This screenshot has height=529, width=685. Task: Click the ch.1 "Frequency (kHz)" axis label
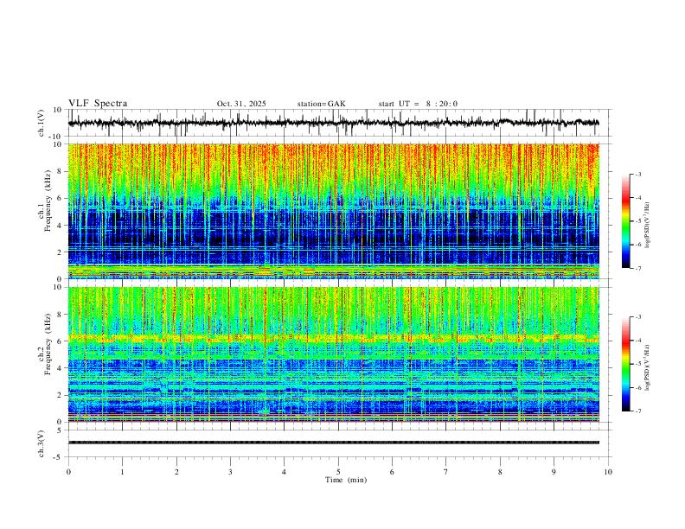click(48, 201)
